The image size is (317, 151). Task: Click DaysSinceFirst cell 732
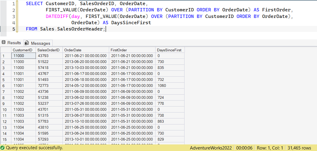170,80
